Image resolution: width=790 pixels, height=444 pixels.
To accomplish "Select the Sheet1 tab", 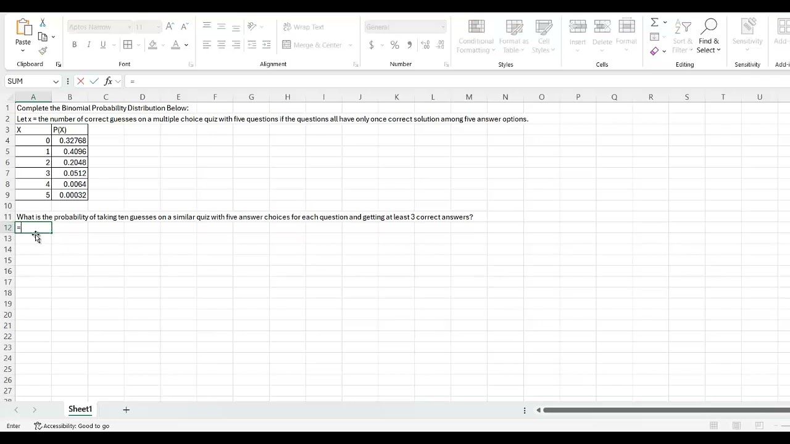I will 80,409.
